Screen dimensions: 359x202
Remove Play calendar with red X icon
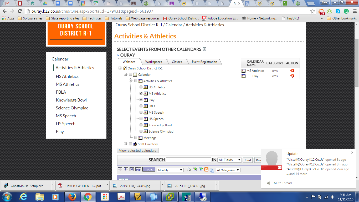[292, 76]
